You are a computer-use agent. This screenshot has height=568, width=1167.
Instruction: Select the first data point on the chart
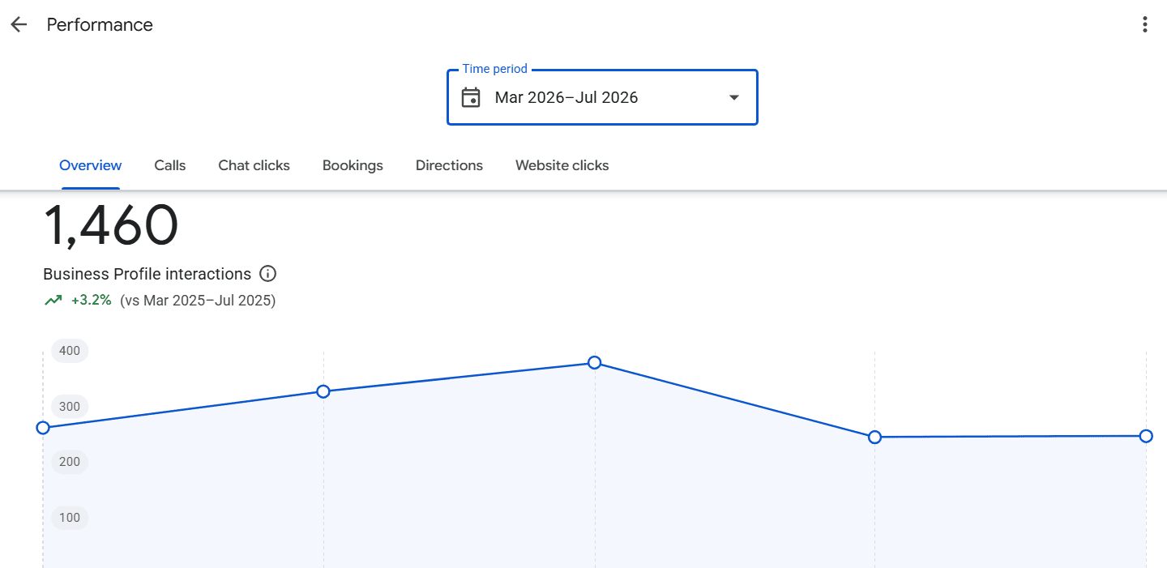(x=43, y=428)
